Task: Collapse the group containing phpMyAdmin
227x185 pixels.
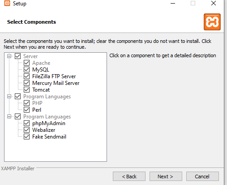Action: (9, 117)
